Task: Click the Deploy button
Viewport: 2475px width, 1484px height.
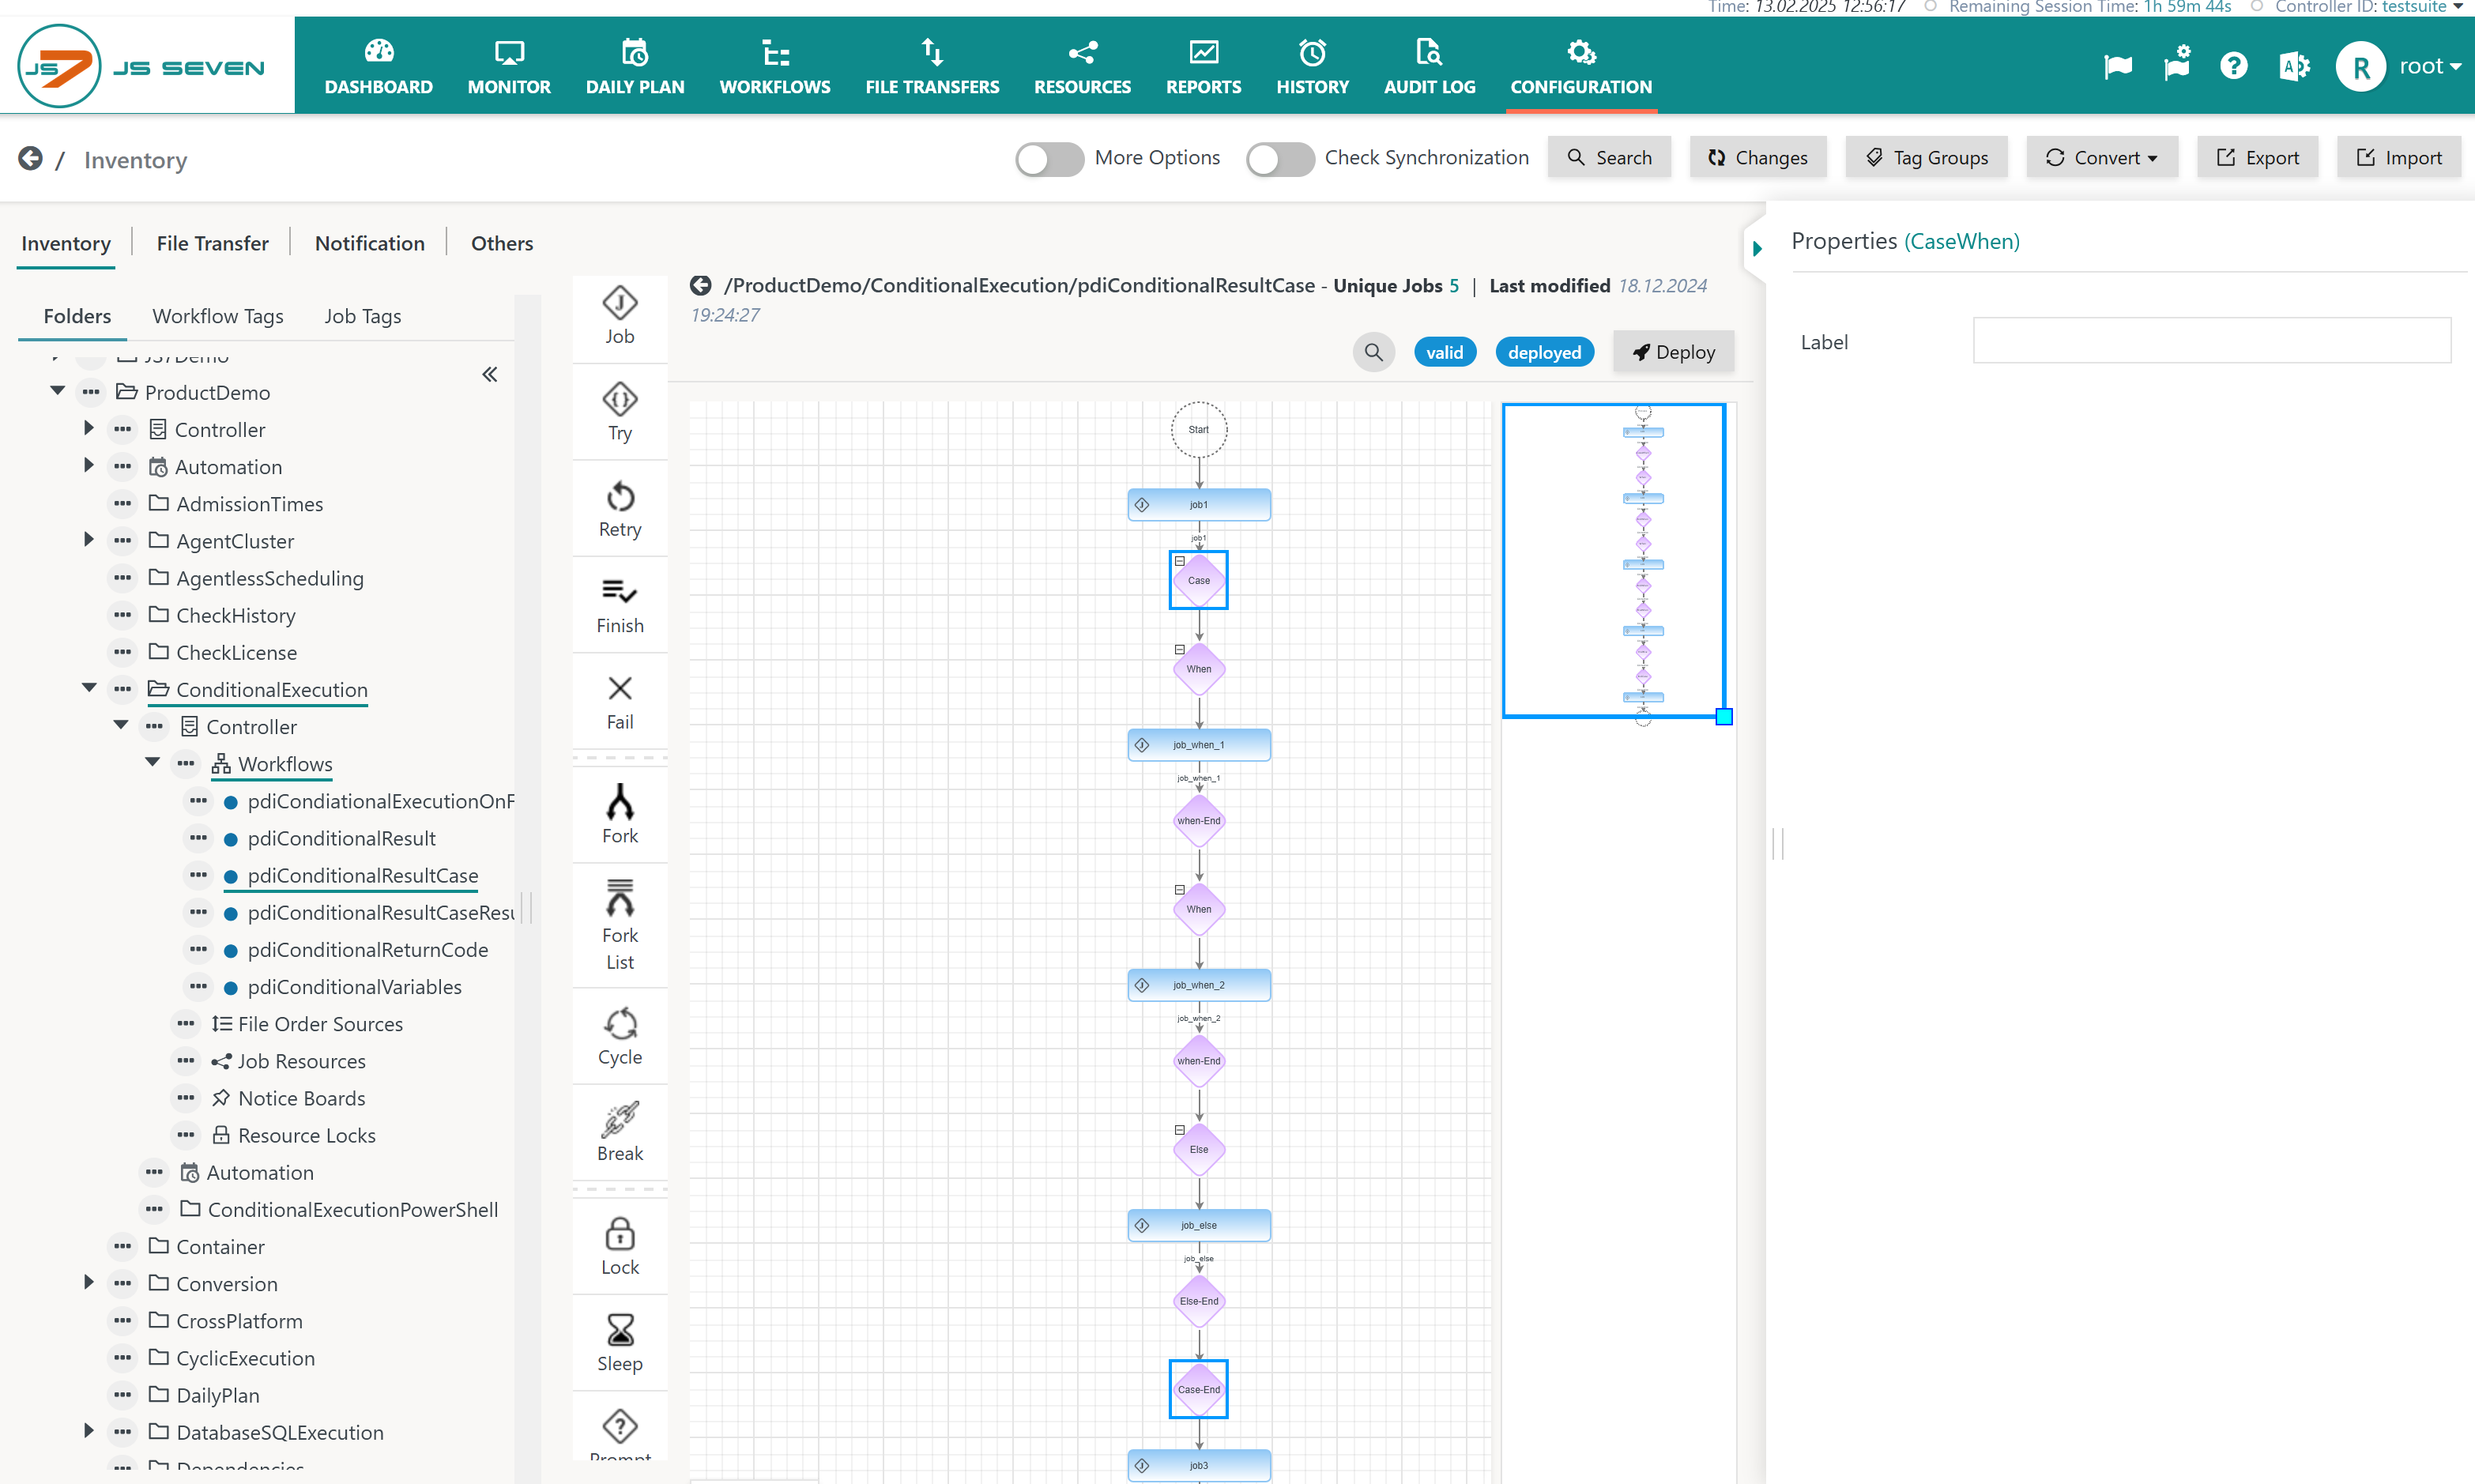Action: tap(1673, 352)
